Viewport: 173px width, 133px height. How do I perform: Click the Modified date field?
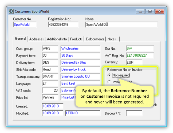[x=53, y=113]
